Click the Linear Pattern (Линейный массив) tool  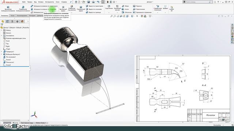tap(117, 8)
